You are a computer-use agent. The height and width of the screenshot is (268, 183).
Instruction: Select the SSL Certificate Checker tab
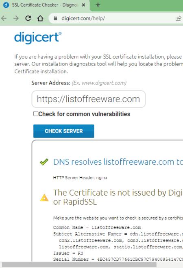(45, 5)
